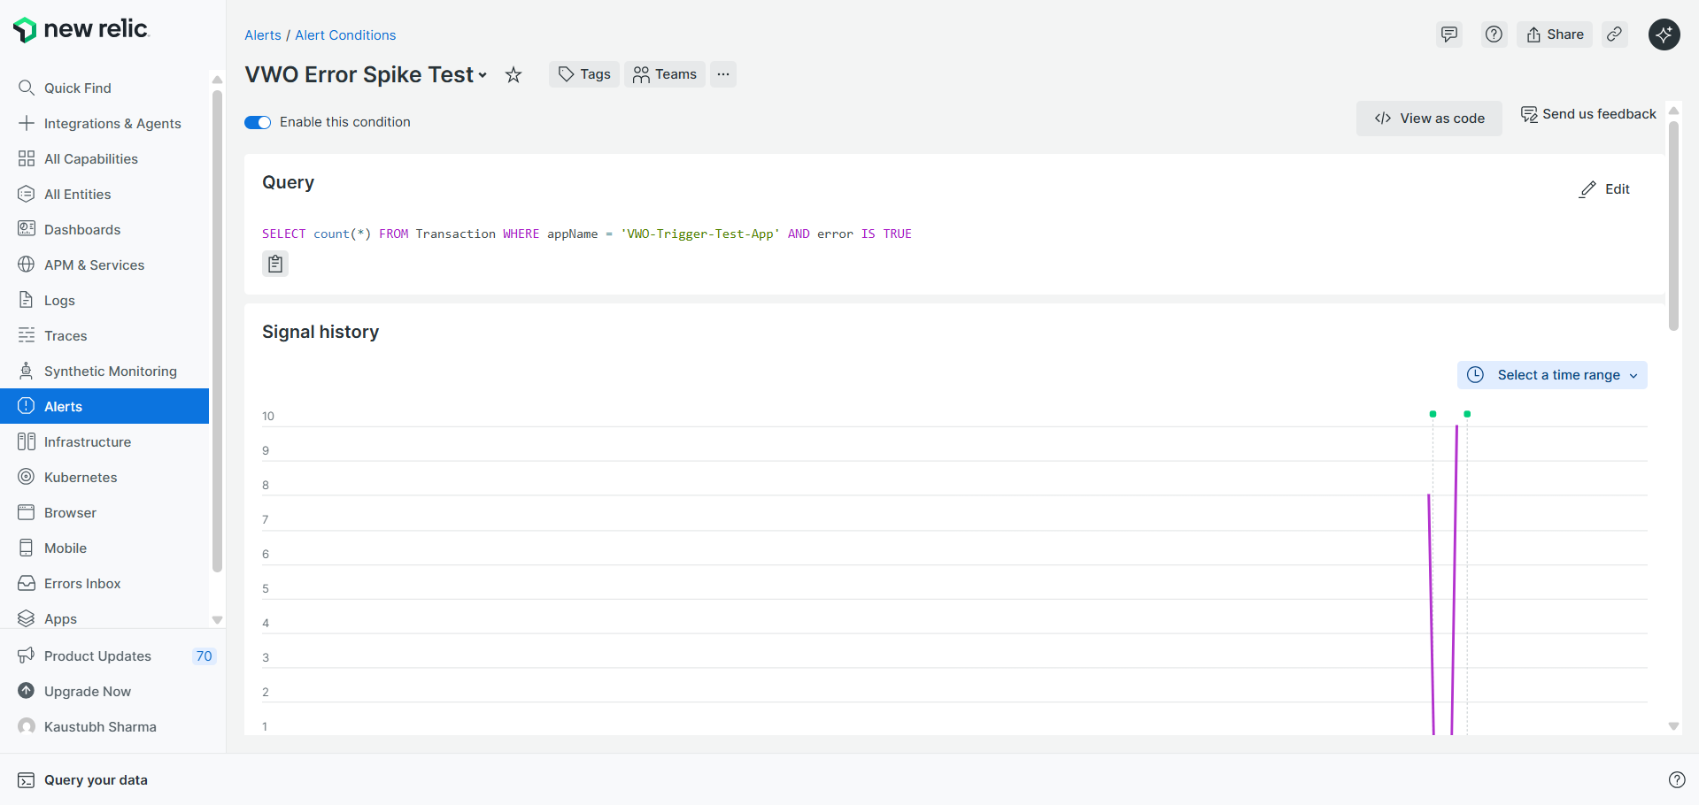Expand the VWO Error Spike Test title dropdown
The image size is (1699, 805).
[x=483, y=75]
